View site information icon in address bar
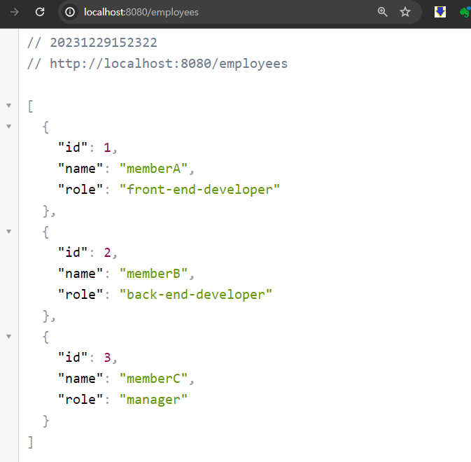The width and height of the screenshot is (471, 462). point(70,12)
